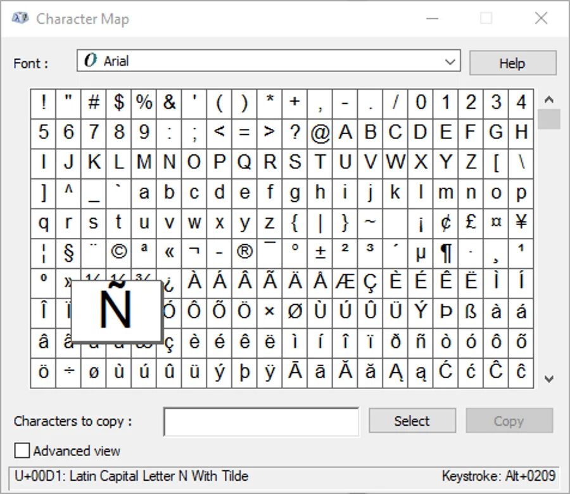Viewport: 570px width, 494px height.
Task: Select the lowercase letter g character
Action: (294, 192)
